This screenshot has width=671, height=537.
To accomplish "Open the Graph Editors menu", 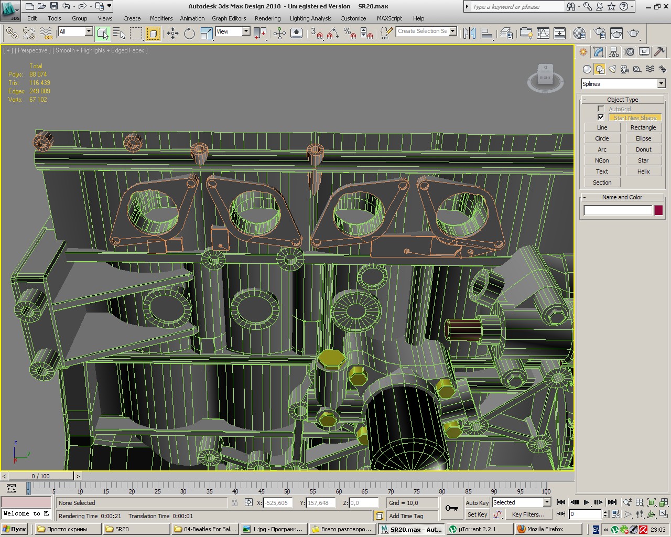I will coord(229,18).
